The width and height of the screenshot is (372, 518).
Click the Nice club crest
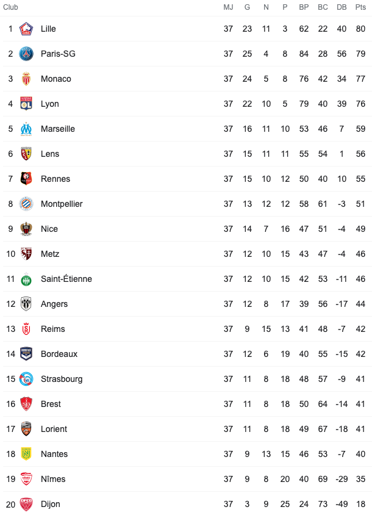(26, 229)
